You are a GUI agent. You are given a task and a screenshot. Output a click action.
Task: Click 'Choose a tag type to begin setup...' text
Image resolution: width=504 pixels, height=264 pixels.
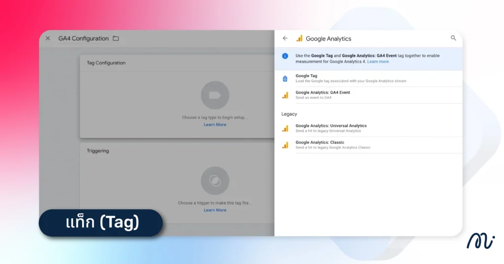(215, 117)
